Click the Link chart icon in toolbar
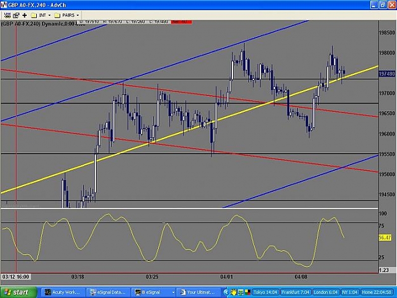This screenshot has width=397, height=298. [x=8, y=15]
